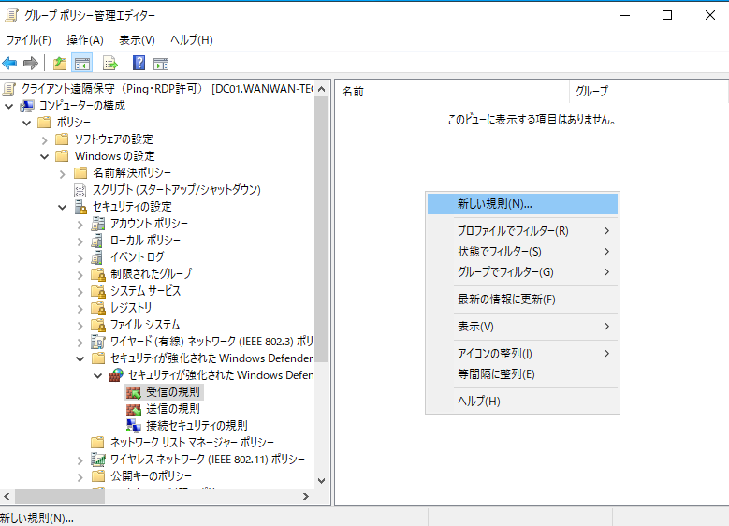The width and height of the screenshot is (729, 526).
Task: Click the wireless network policy icon
Action: coord(98,460)
